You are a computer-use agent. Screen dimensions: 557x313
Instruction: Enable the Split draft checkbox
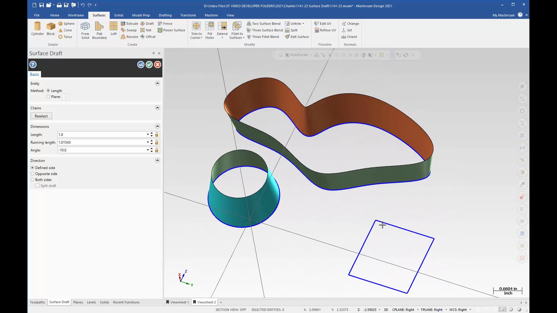[37, 185]
